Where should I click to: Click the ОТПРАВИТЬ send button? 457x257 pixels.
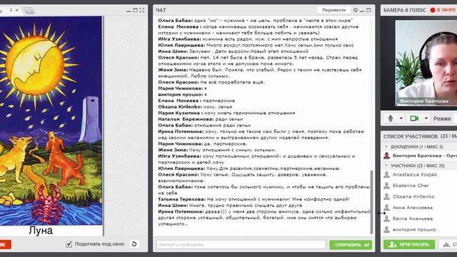coord(351,245)
